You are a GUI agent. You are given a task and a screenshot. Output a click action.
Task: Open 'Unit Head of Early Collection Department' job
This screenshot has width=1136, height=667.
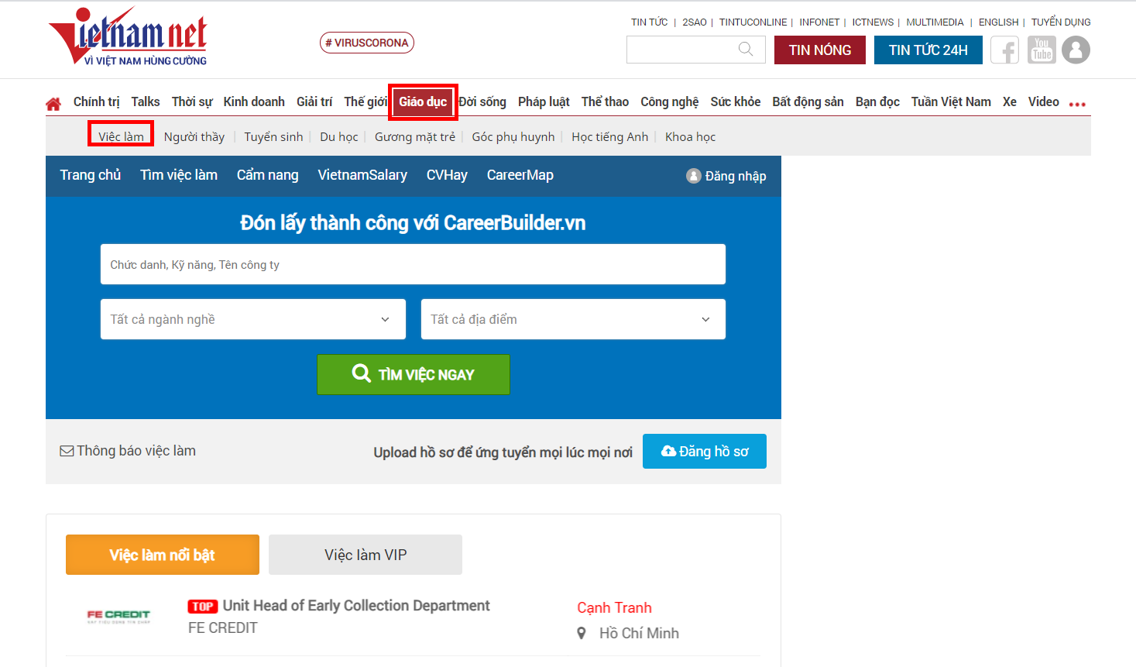[x=356, y=606]
